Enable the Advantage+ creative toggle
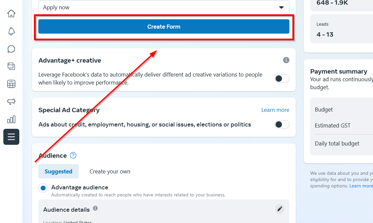Viewport: 373px width, 223px height. 282,79
